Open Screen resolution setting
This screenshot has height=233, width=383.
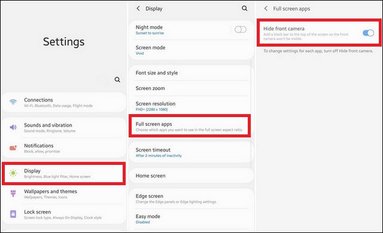[191, 106]
